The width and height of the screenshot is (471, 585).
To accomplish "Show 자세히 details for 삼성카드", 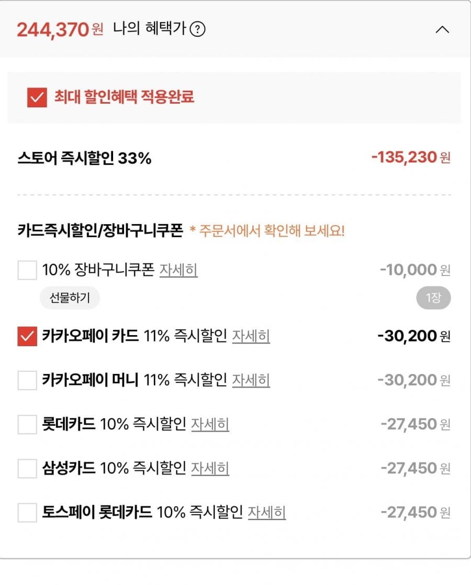I will click(210, 468).
